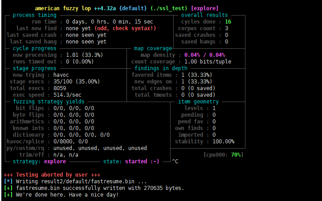Click the magenta strategy value 'explore' at the bottom
The image size is (322, 201).
pos(55,162)
